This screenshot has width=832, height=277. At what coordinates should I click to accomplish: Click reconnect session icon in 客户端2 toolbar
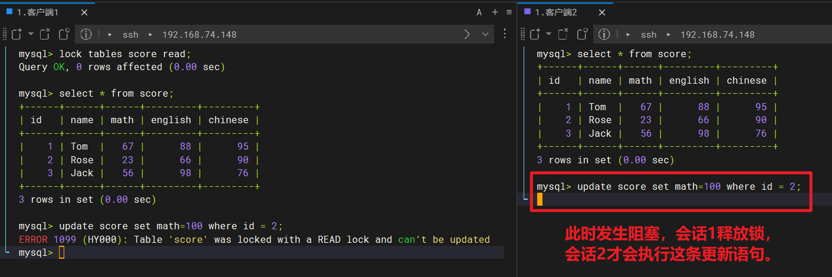point(582,34)
